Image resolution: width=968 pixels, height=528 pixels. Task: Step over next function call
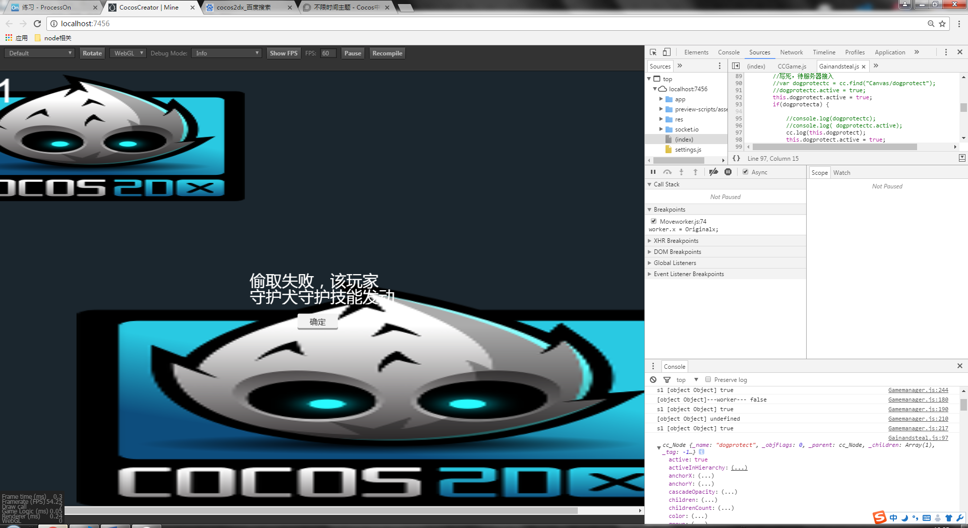tap(668, 172)
